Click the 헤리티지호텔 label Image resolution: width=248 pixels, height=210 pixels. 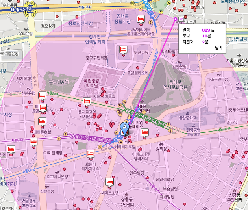click(125, 147)
